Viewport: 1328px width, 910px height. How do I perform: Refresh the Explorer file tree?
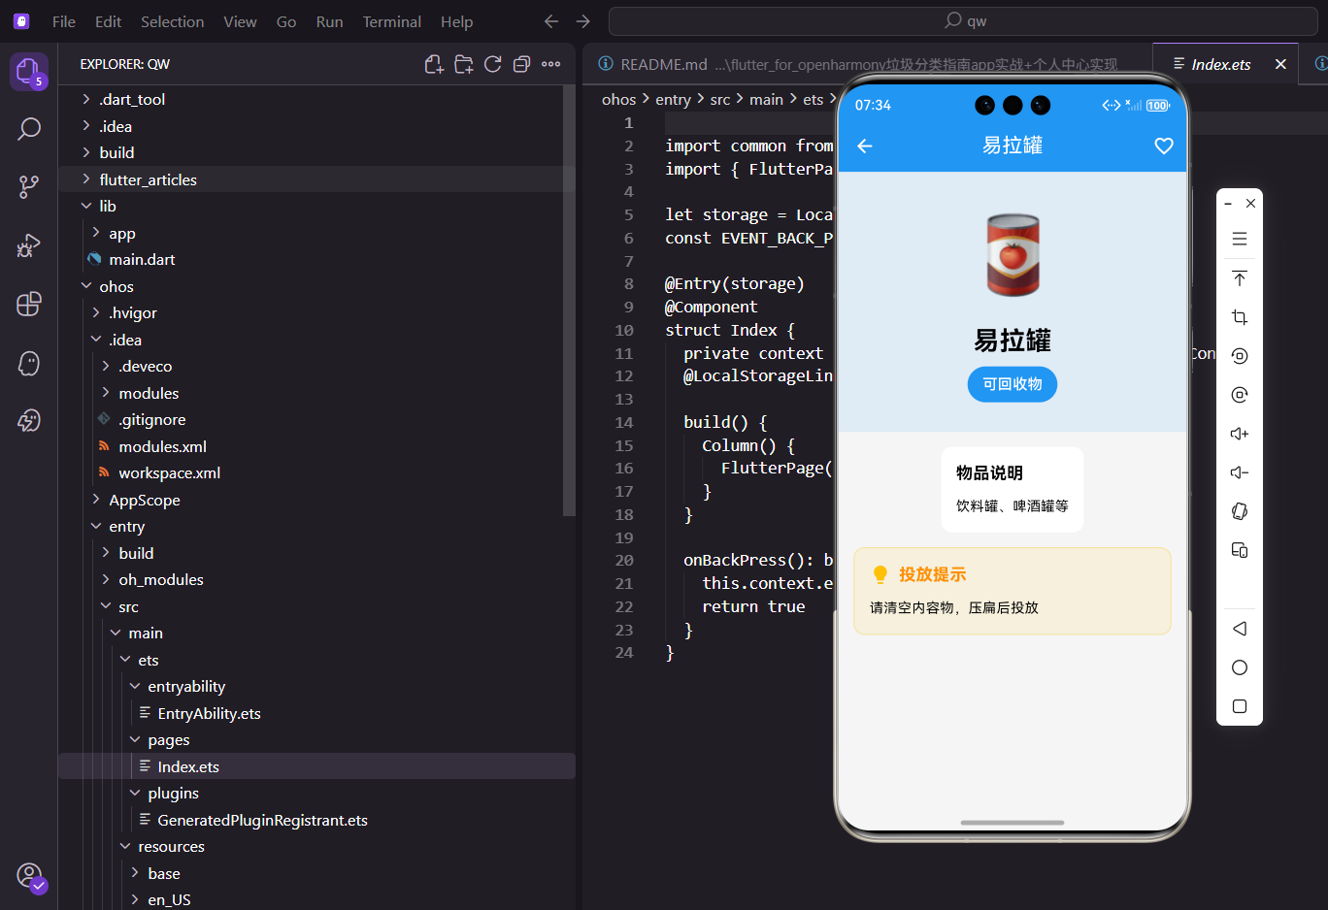tap(493, 64)
